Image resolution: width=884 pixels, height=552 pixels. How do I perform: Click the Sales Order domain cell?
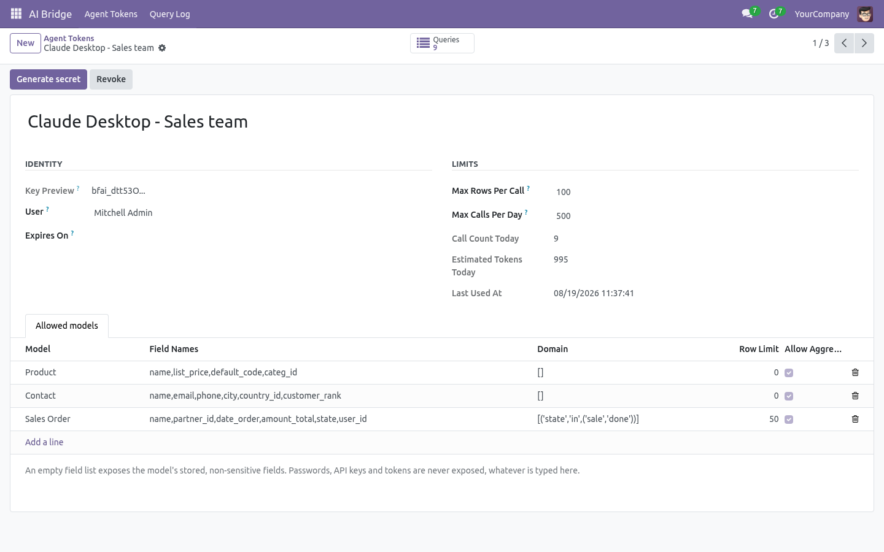pyautogui.click(x=624, y=419)
